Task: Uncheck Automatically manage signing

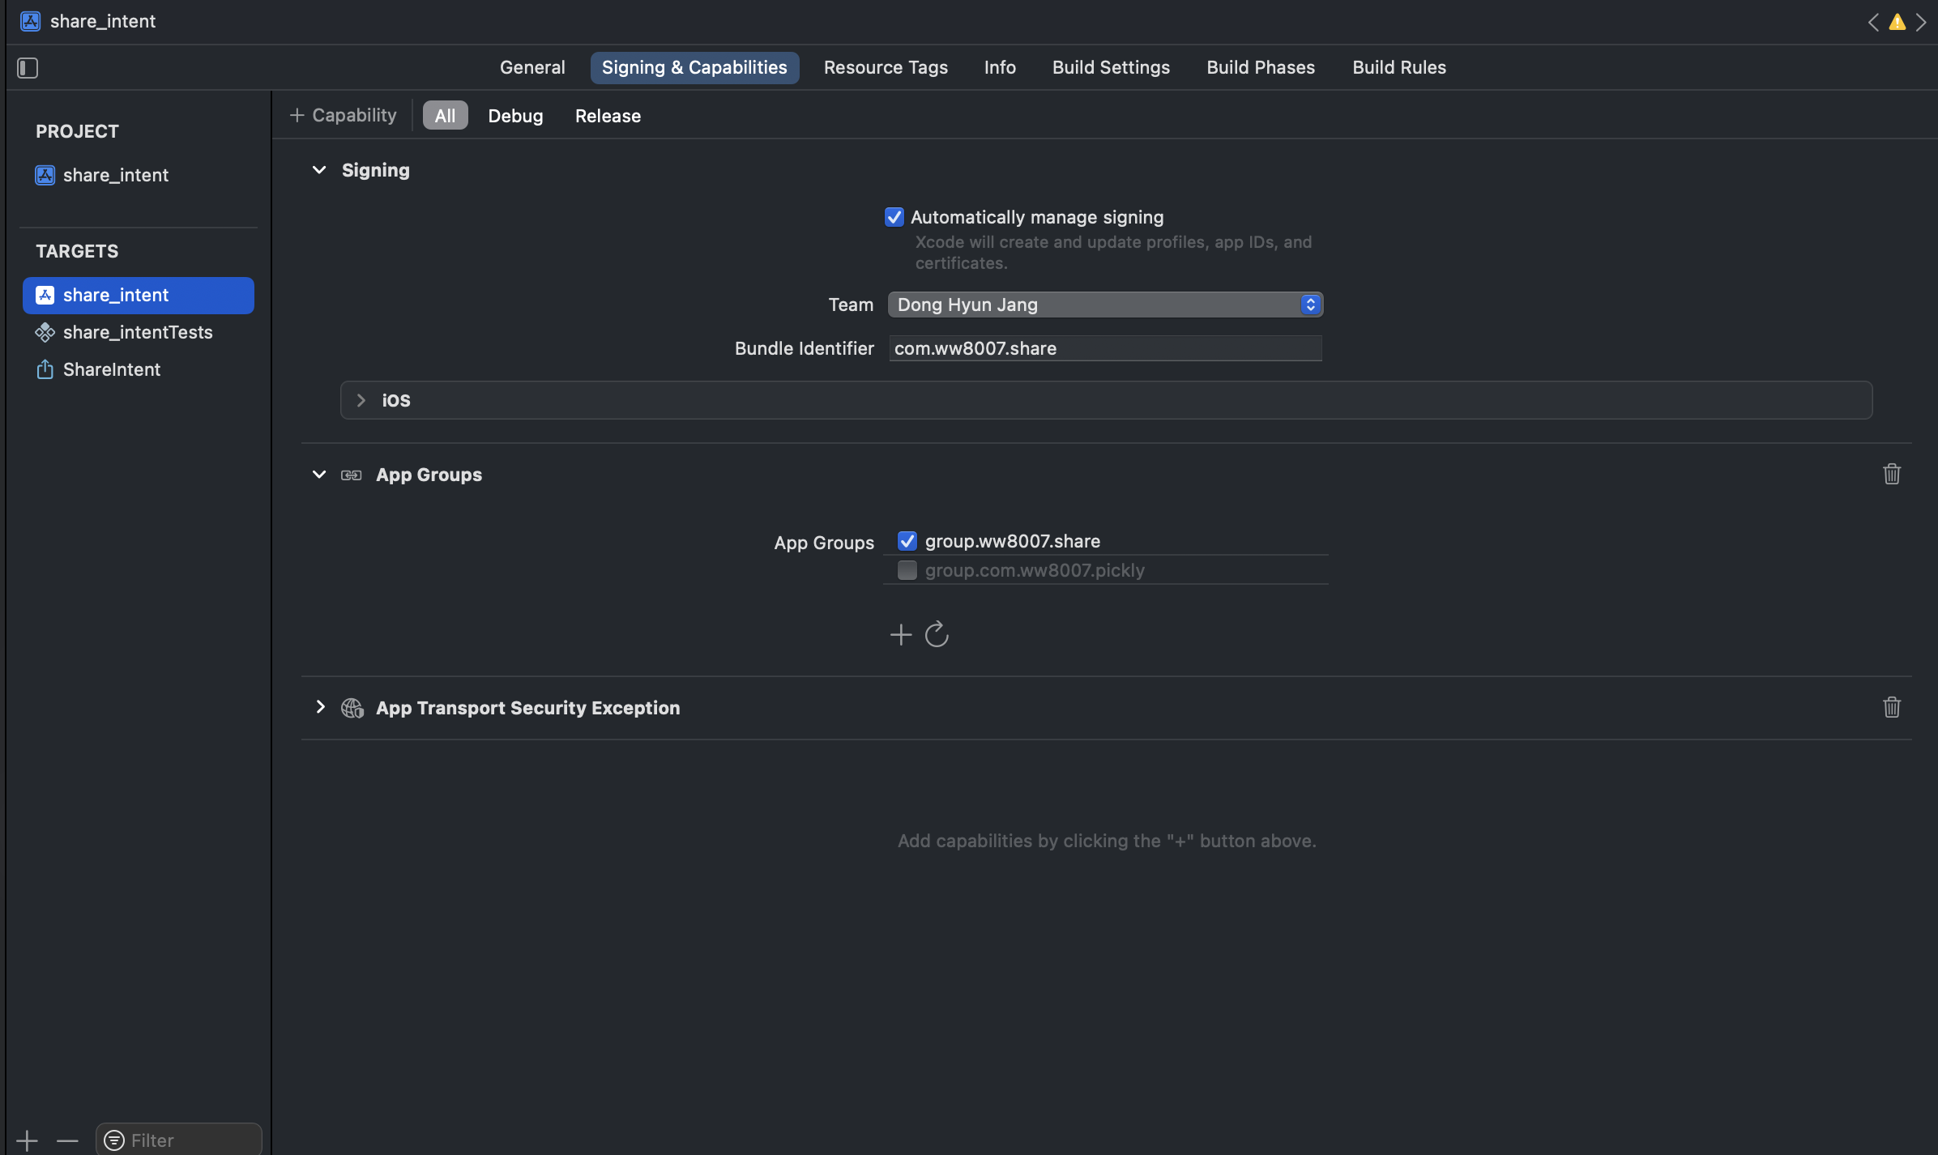Action: tap(894, 217)
